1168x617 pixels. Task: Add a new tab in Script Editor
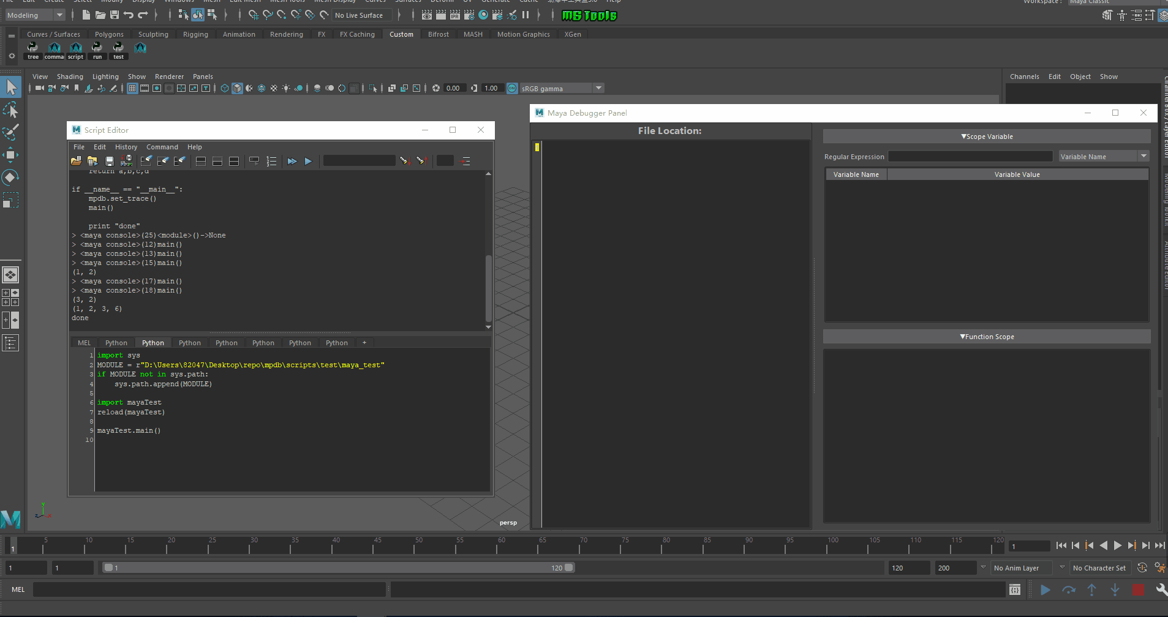click(364, 343)
